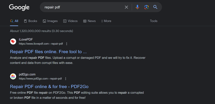Open 'Repair PDF files online. Free tool to ...' link

(48, 52)
